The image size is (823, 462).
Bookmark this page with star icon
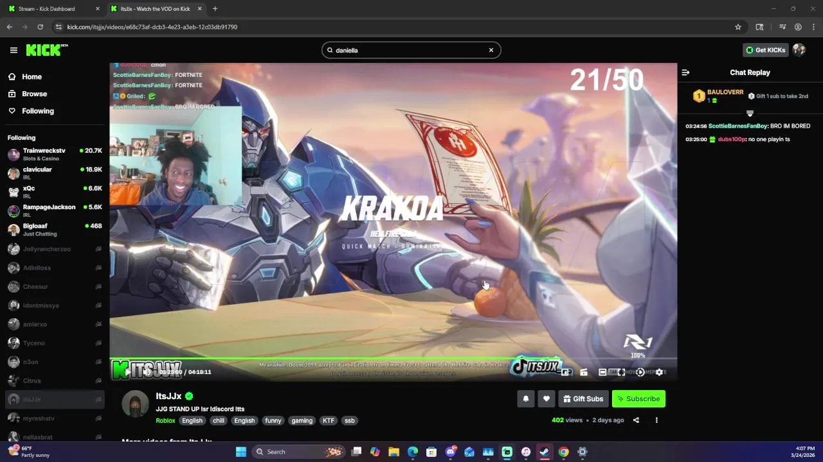coord(738,27)
